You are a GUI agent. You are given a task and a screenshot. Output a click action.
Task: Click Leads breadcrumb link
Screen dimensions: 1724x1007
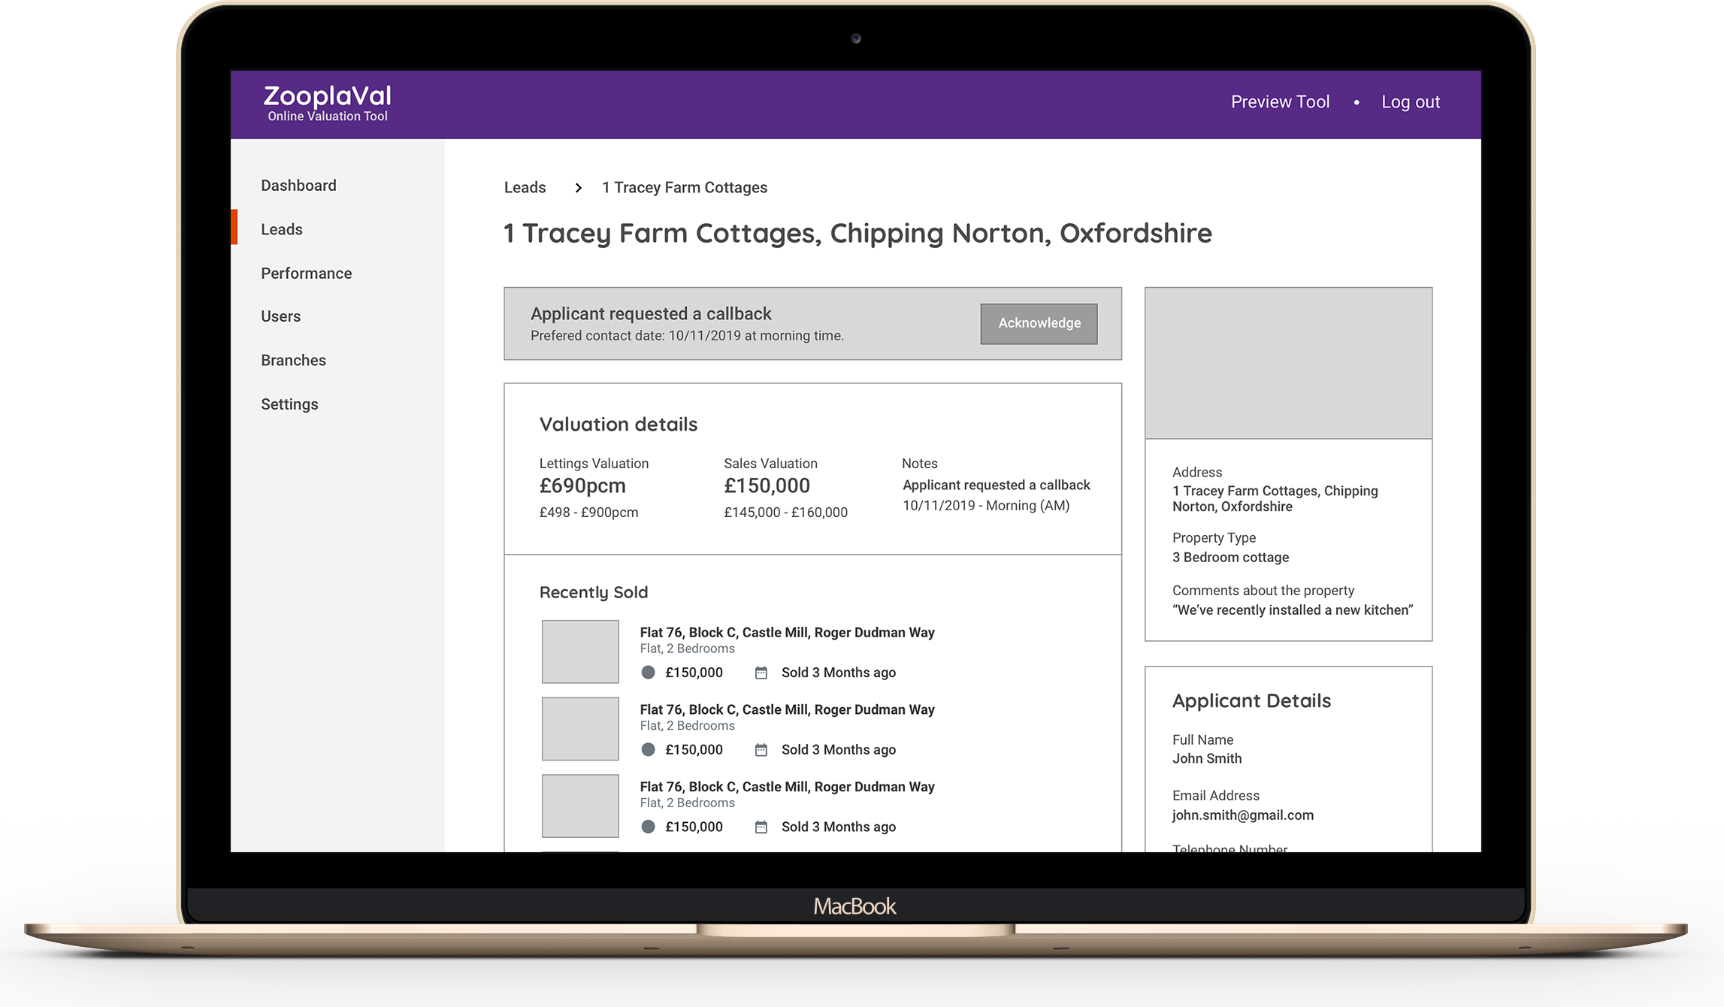click(525, 188)
